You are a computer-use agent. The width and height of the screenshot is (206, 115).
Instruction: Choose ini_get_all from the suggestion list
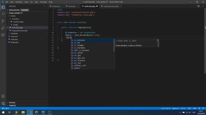(x=92, y=58)
